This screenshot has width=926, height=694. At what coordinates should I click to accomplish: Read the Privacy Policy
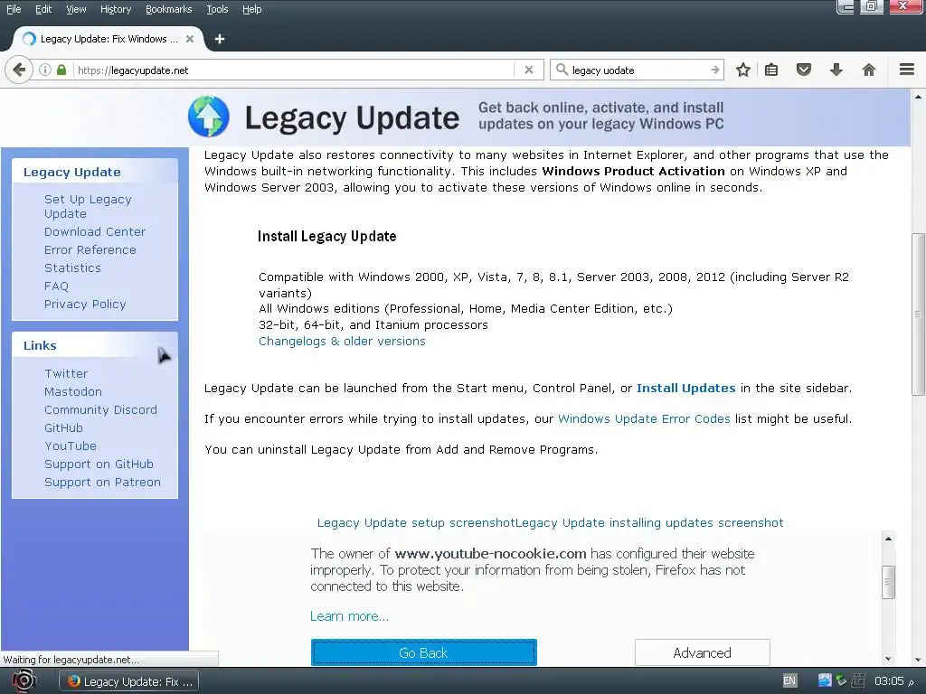(85, 305)
